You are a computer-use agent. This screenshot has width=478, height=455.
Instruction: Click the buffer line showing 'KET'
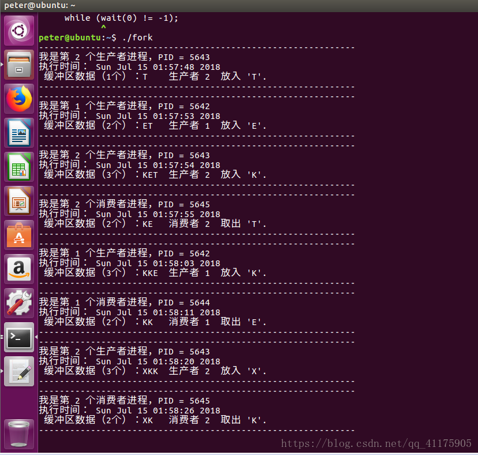155,174
